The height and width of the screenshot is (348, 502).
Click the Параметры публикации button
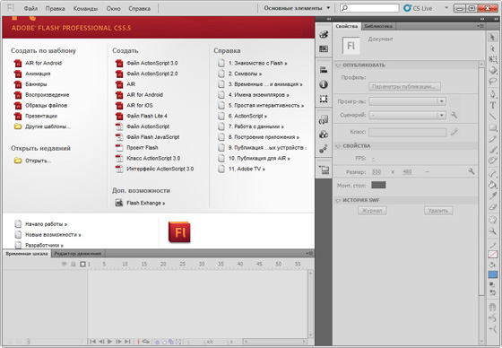pyautogui.click(x=404, y=86)
